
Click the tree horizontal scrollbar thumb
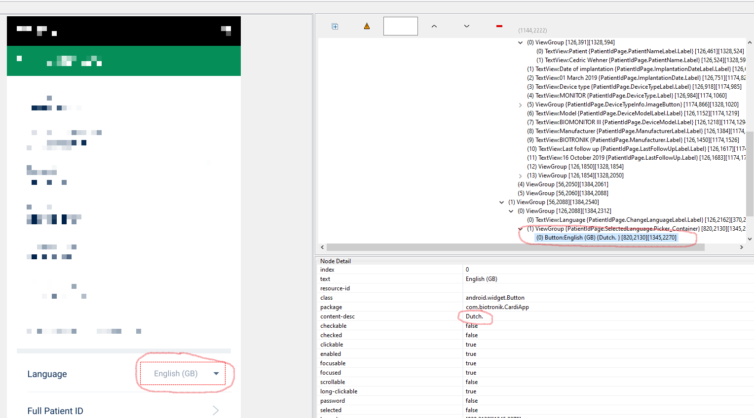(515, 247)
